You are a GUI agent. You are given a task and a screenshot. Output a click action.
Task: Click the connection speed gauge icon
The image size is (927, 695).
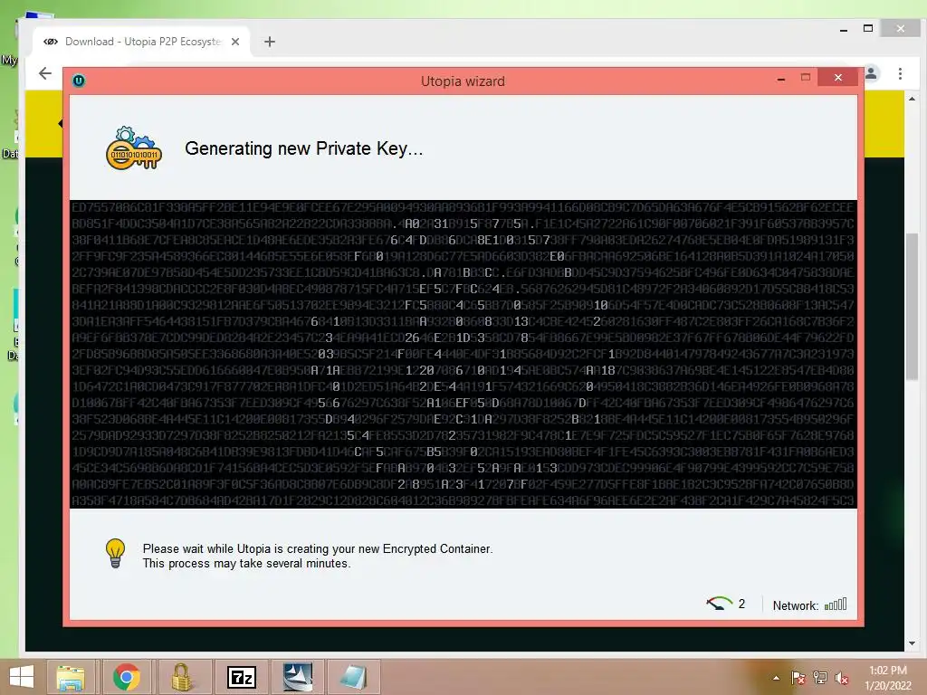(719, 604)
